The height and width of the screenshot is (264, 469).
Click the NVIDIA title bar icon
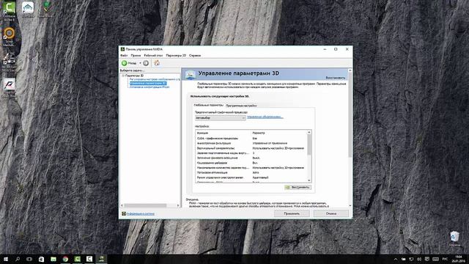pyautogui.click(x=122, y=49)
